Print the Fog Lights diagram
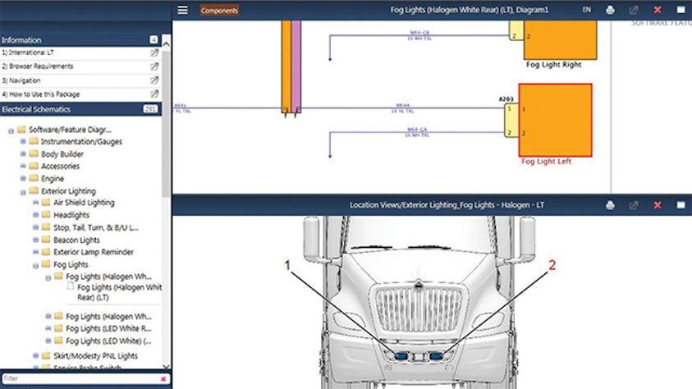The image size is (692, 389). pyautogui.click(x=610, y=10)
